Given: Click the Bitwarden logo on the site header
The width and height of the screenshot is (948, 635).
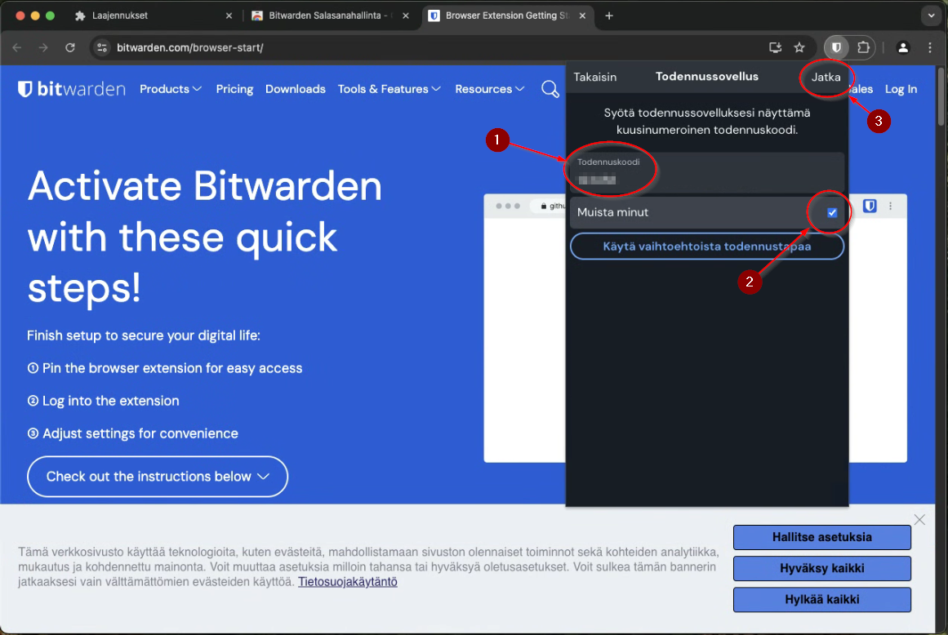Looking at the screenshot, I should tap(71, 90).
